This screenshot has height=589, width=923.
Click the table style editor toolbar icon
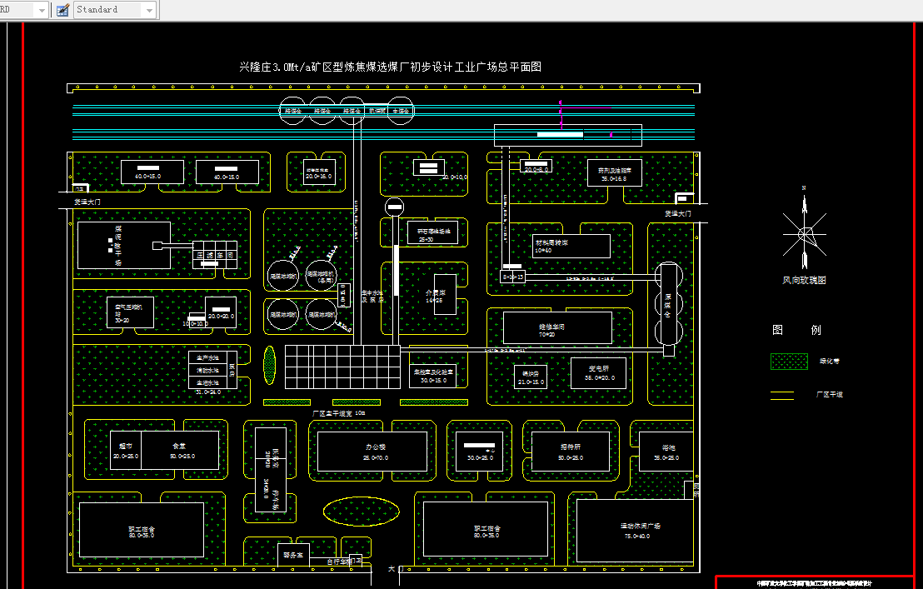tap(62, 10)
